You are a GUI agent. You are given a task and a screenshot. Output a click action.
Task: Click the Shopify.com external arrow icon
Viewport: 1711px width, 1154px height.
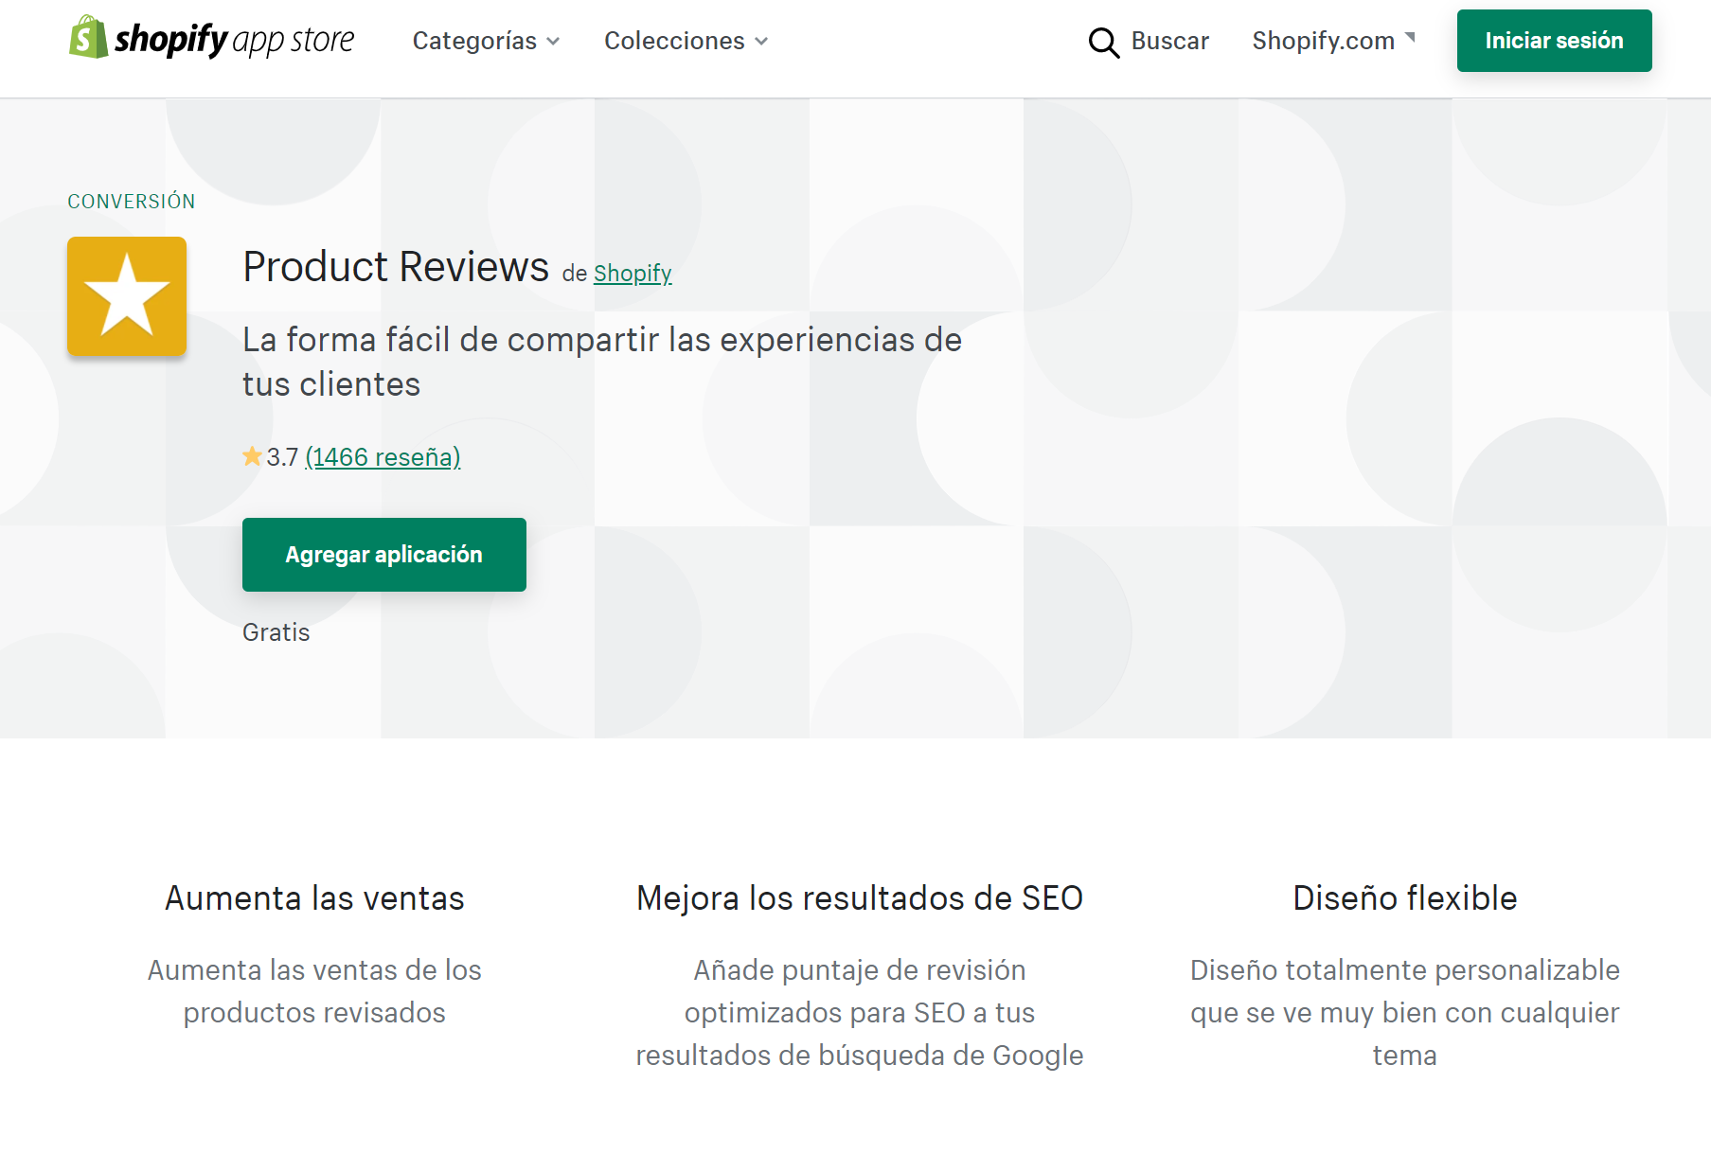click(1410, 38)
